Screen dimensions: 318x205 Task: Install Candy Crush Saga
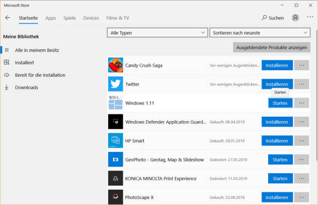point(277,65)
